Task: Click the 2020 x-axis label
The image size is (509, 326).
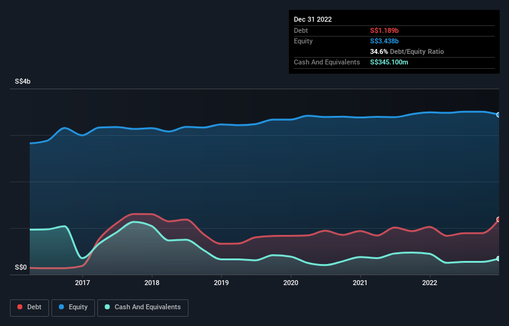Action: tap(291, 283)
